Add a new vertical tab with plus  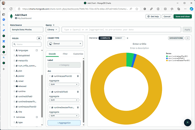click(4, 69)
